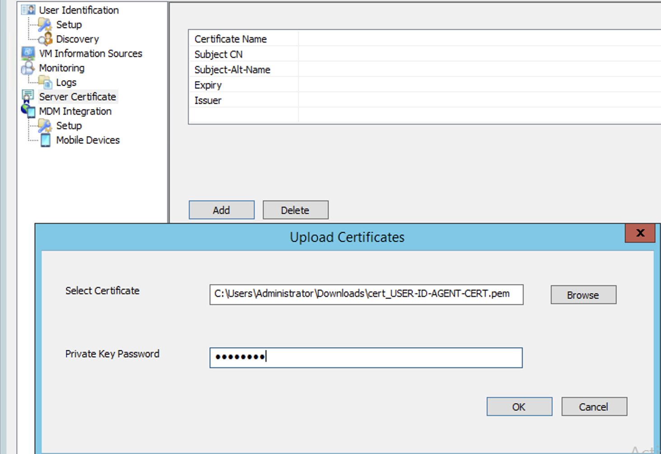Focus the Private Key Password field
This screenshot has height=454, width=661.
[366, 357]
